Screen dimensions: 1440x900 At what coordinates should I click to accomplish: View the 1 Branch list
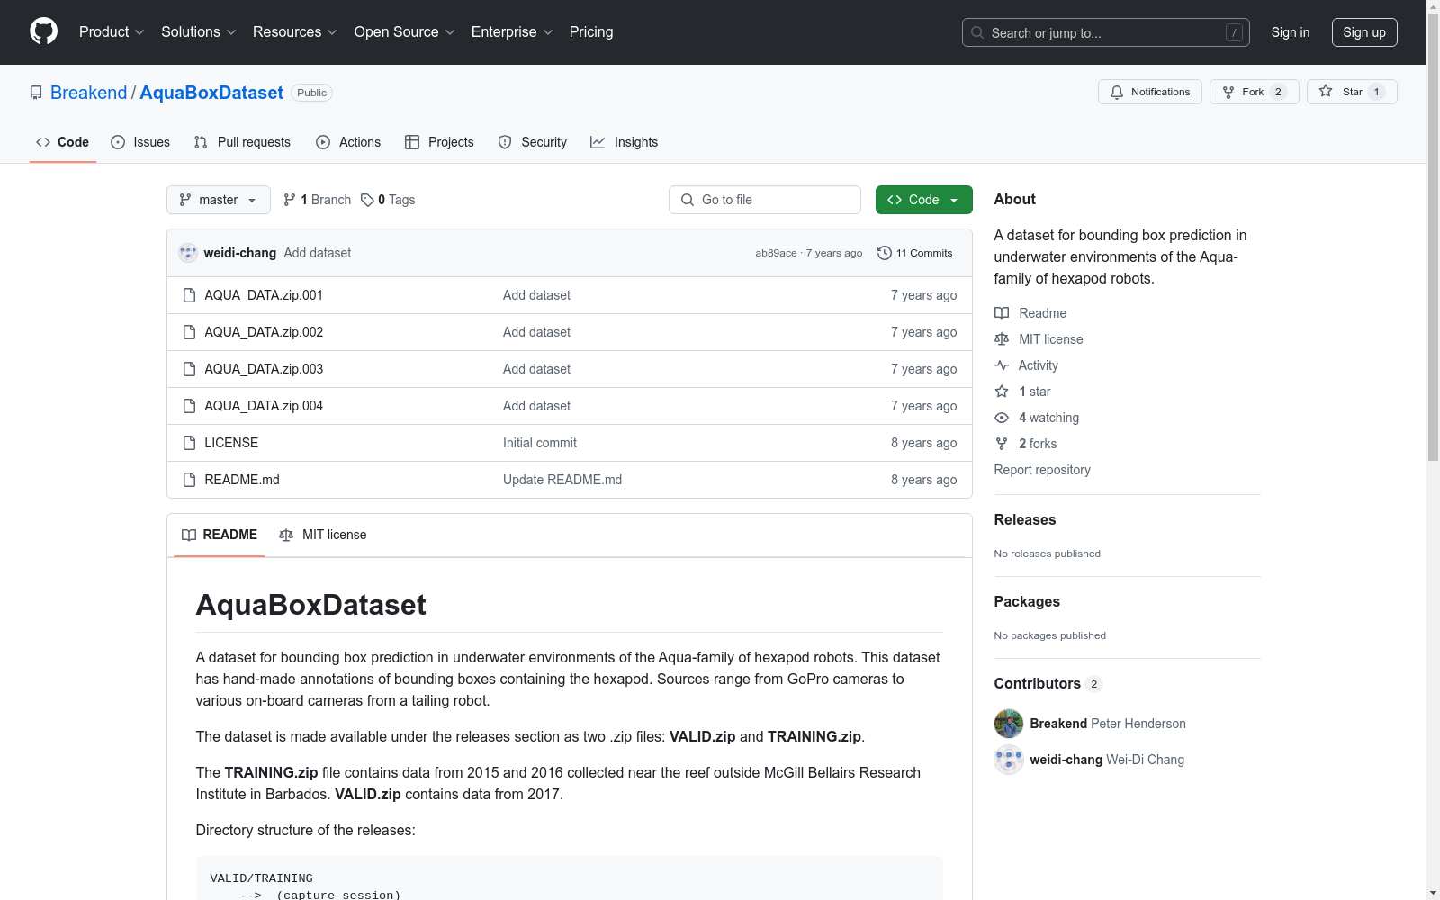(317, 200)
